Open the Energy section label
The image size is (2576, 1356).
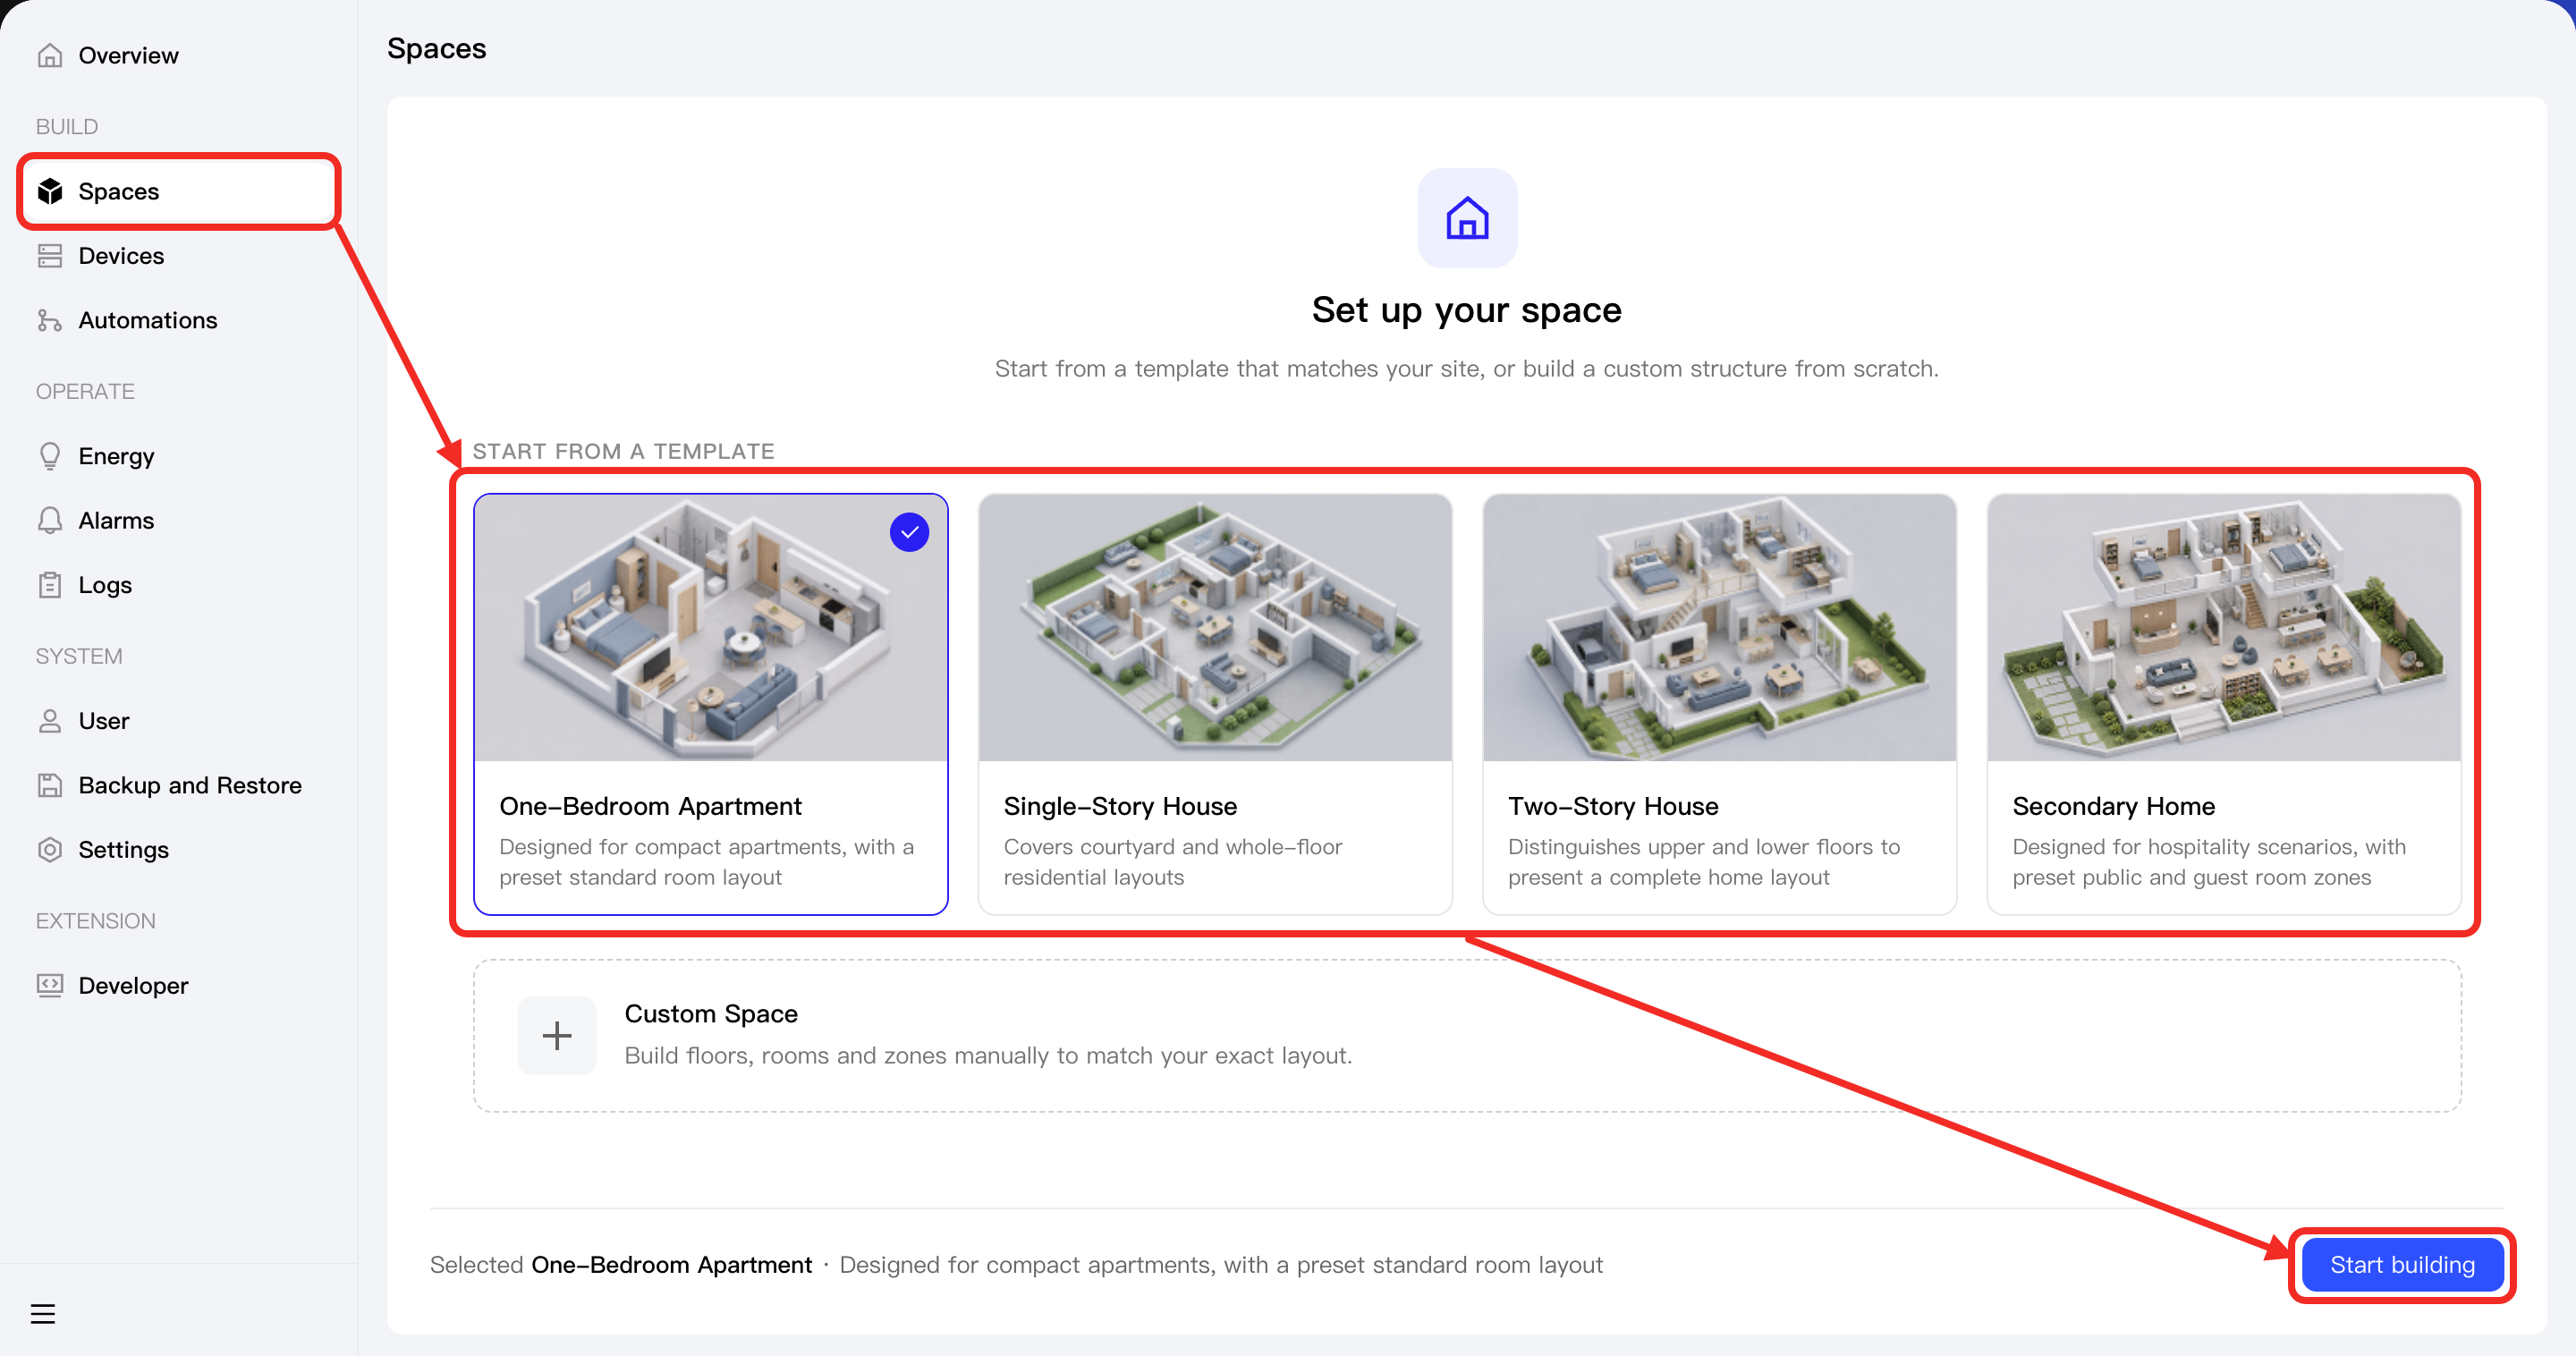[116, 456]
